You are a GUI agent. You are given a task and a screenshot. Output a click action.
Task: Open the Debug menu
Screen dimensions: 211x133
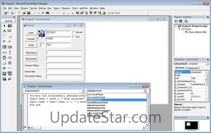click(42, 8)
